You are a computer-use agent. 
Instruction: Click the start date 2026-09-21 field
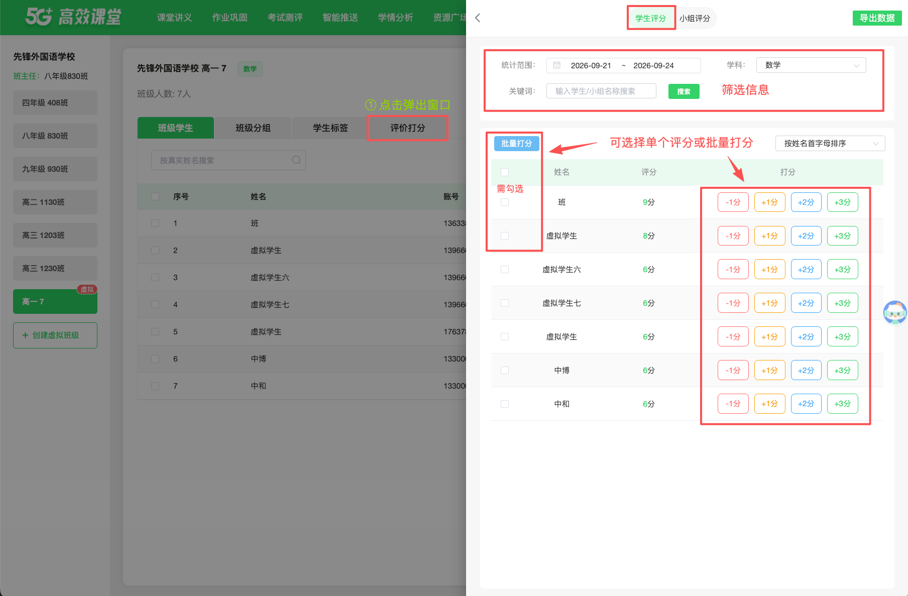pyautogui.click(x=591, y=65)
